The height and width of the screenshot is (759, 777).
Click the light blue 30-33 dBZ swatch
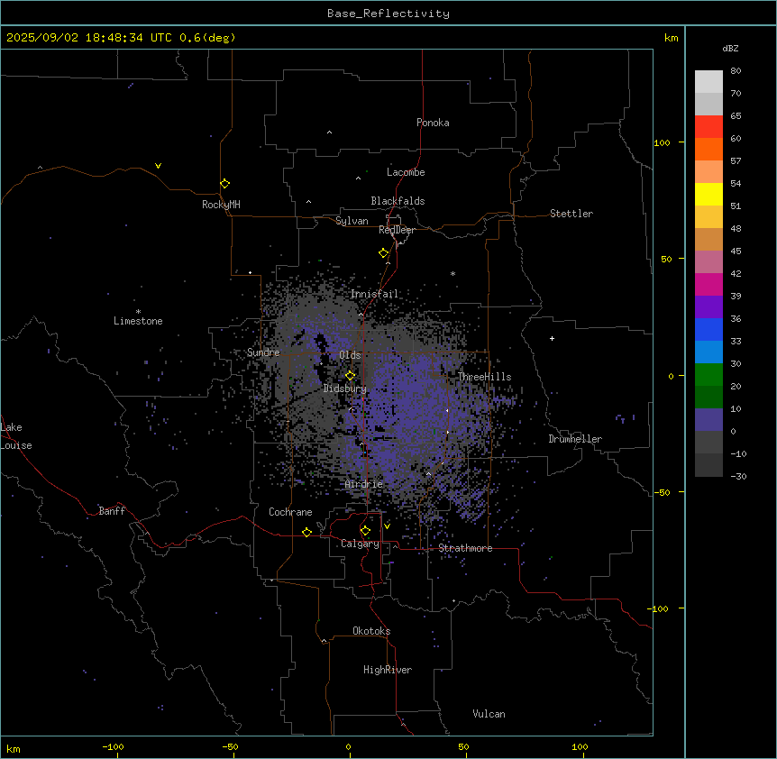pos(708,352)
